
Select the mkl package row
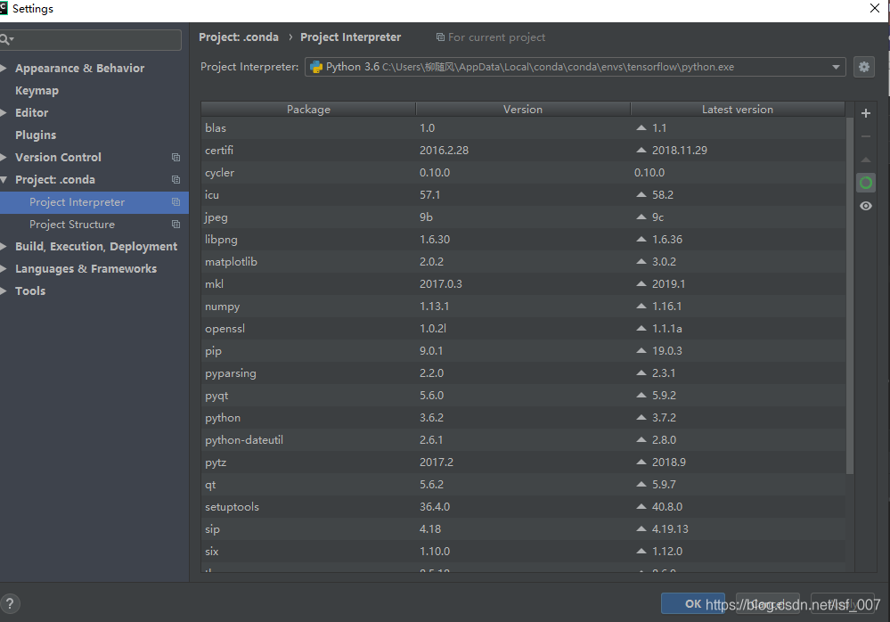(523, 283)
